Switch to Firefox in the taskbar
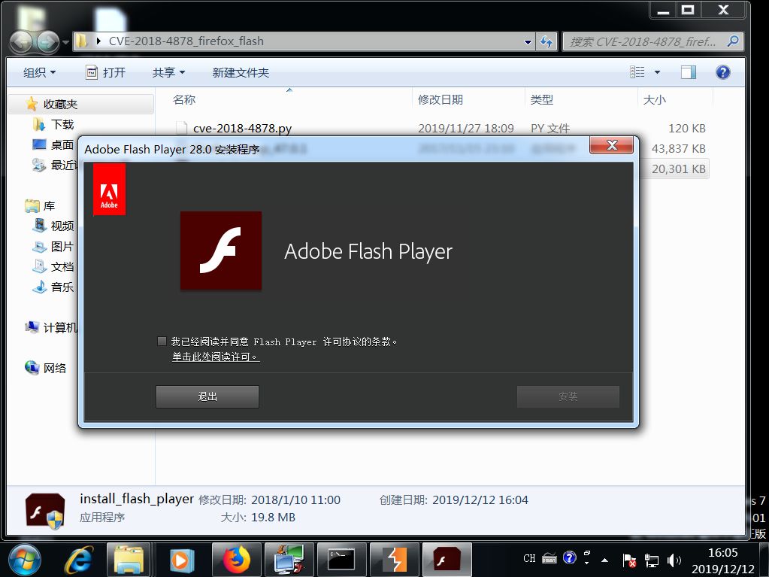Image resolution: width=769 pixels, height=577 pixels. coord(237,560)
